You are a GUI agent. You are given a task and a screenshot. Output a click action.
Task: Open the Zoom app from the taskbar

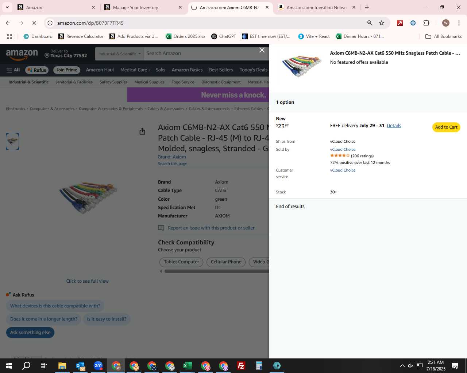click(x=98, y=366)
